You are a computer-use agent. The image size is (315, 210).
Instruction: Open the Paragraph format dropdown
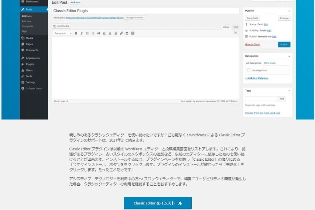[63, 33]
